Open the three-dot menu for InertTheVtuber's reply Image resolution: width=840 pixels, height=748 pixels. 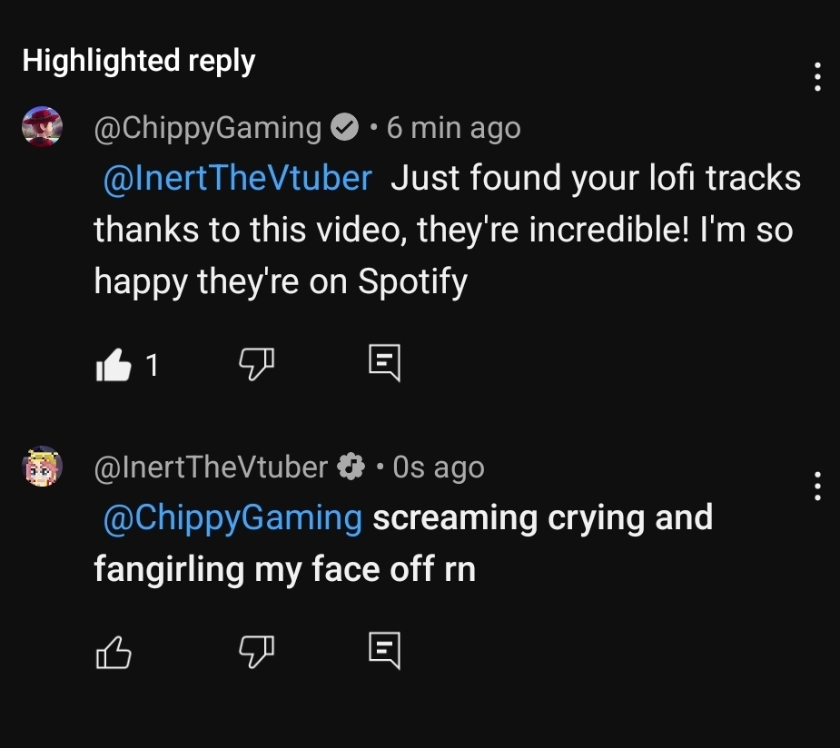817,486
